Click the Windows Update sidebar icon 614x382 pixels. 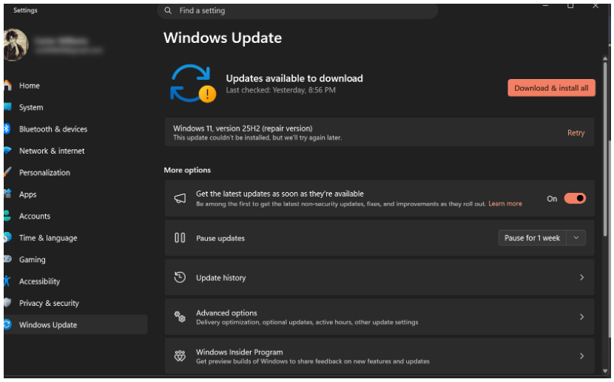pos(7,324)
